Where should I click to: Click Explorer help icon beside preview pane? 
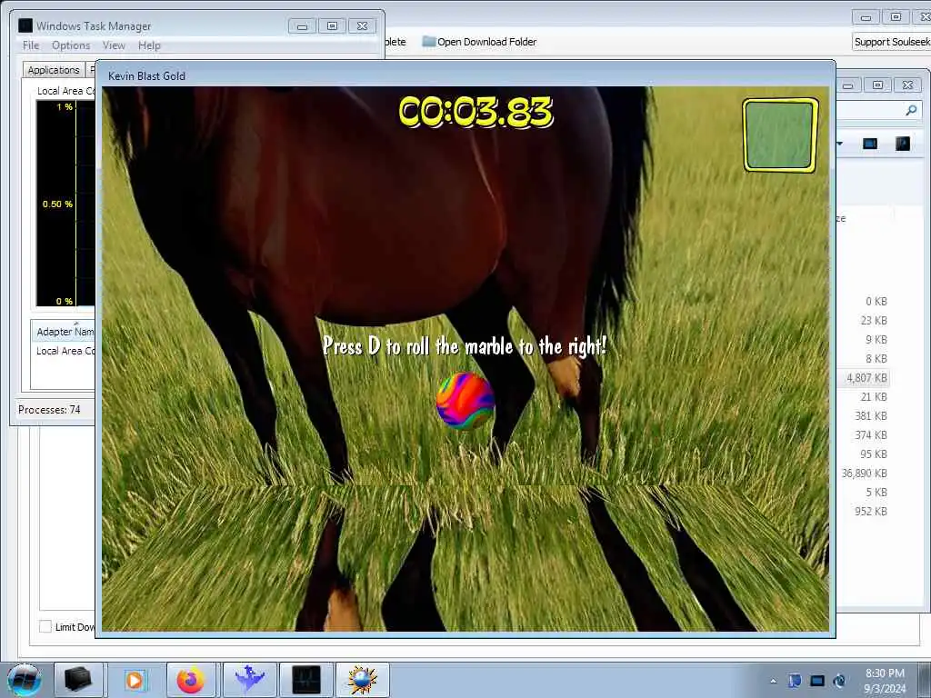903,143
